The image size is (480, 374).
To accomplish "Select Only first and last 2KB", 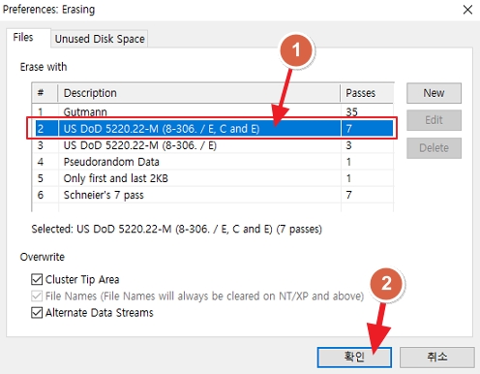I will (212, 178).
